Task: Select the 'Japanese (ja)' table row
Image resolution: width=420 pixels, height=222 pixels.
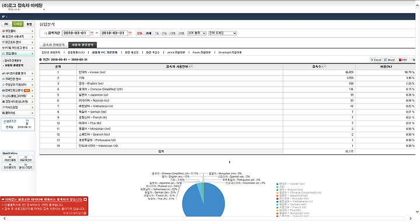Action: [x=227, y=95]
